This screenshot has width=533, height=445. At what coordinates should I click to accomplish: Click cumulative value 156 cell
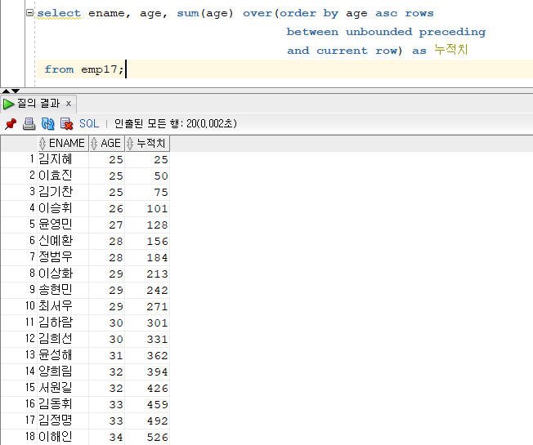[147, 241]
